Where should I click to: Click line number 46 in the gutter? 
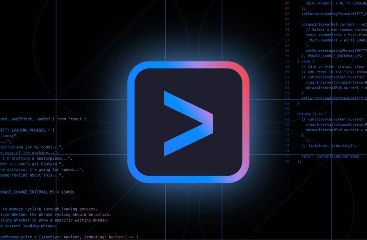(x=287, y=3)
